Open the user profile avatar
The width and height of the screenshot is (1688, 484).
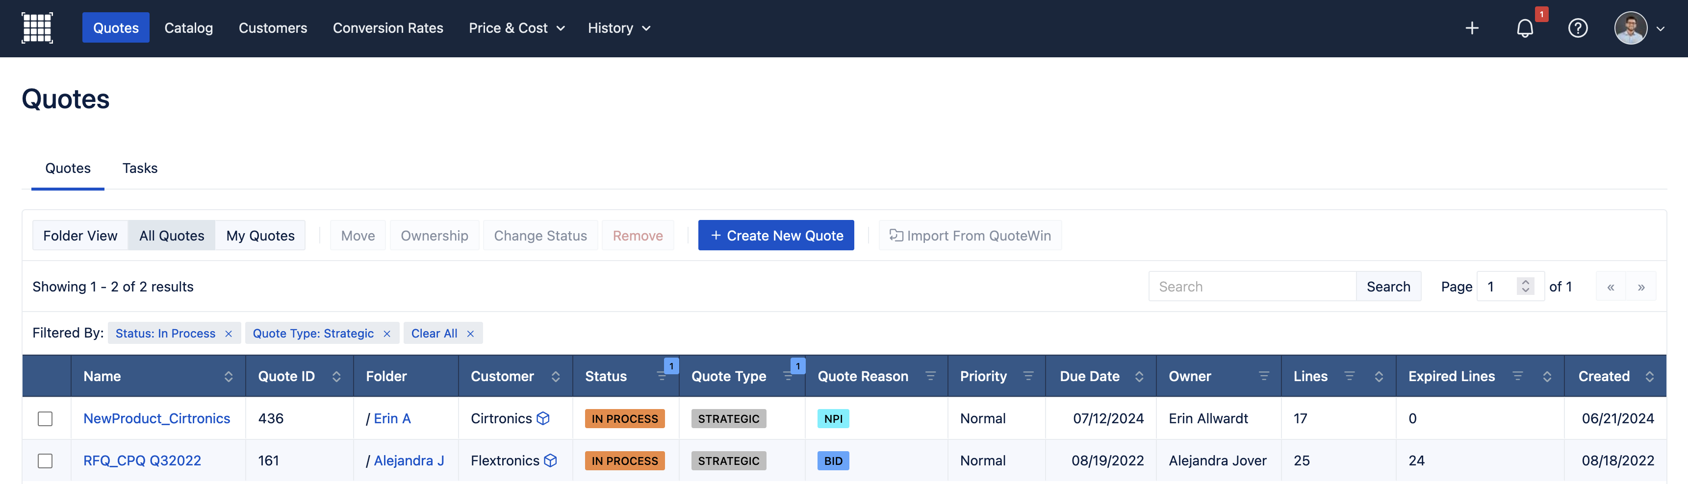point(1630,28)
